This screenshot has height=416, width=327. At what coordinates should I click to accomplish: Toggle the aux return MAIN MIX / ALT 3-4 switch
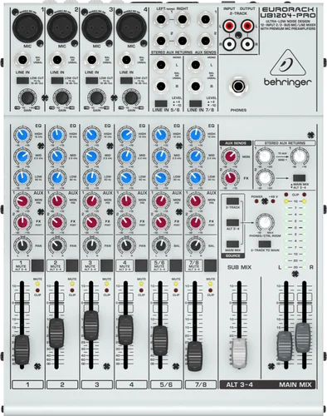[300, 178]
